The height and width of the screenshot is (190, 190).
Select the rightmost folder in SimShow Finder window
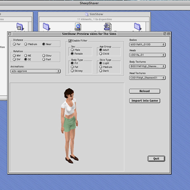[137, 27]
